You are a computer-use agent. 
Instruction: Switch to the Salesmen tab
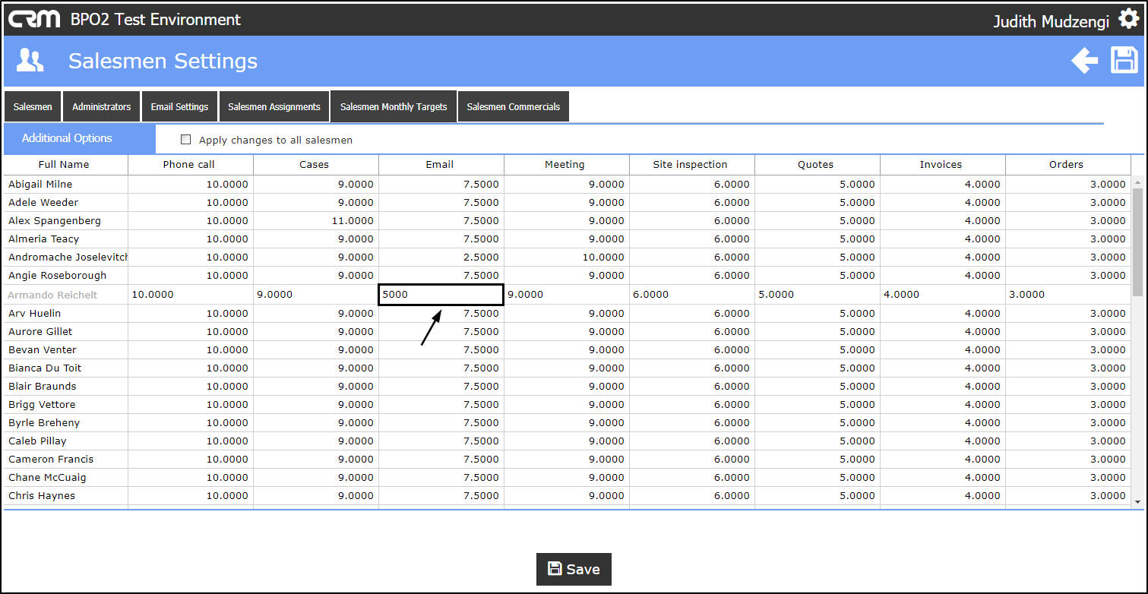click(x=33, y=107)
